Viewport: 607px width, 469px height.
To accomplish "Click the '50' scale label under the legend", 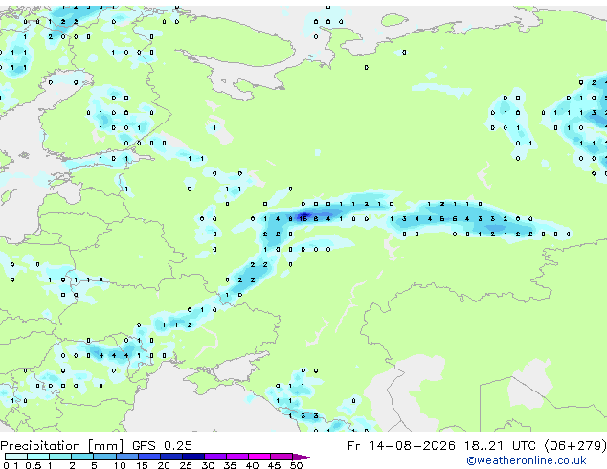I will [296, 465].
